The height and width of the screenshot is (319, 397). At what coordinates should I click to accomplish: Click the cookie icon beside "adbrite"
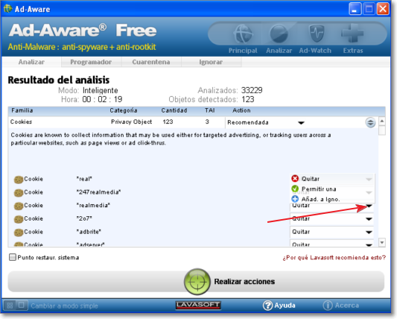click(19, 232)
